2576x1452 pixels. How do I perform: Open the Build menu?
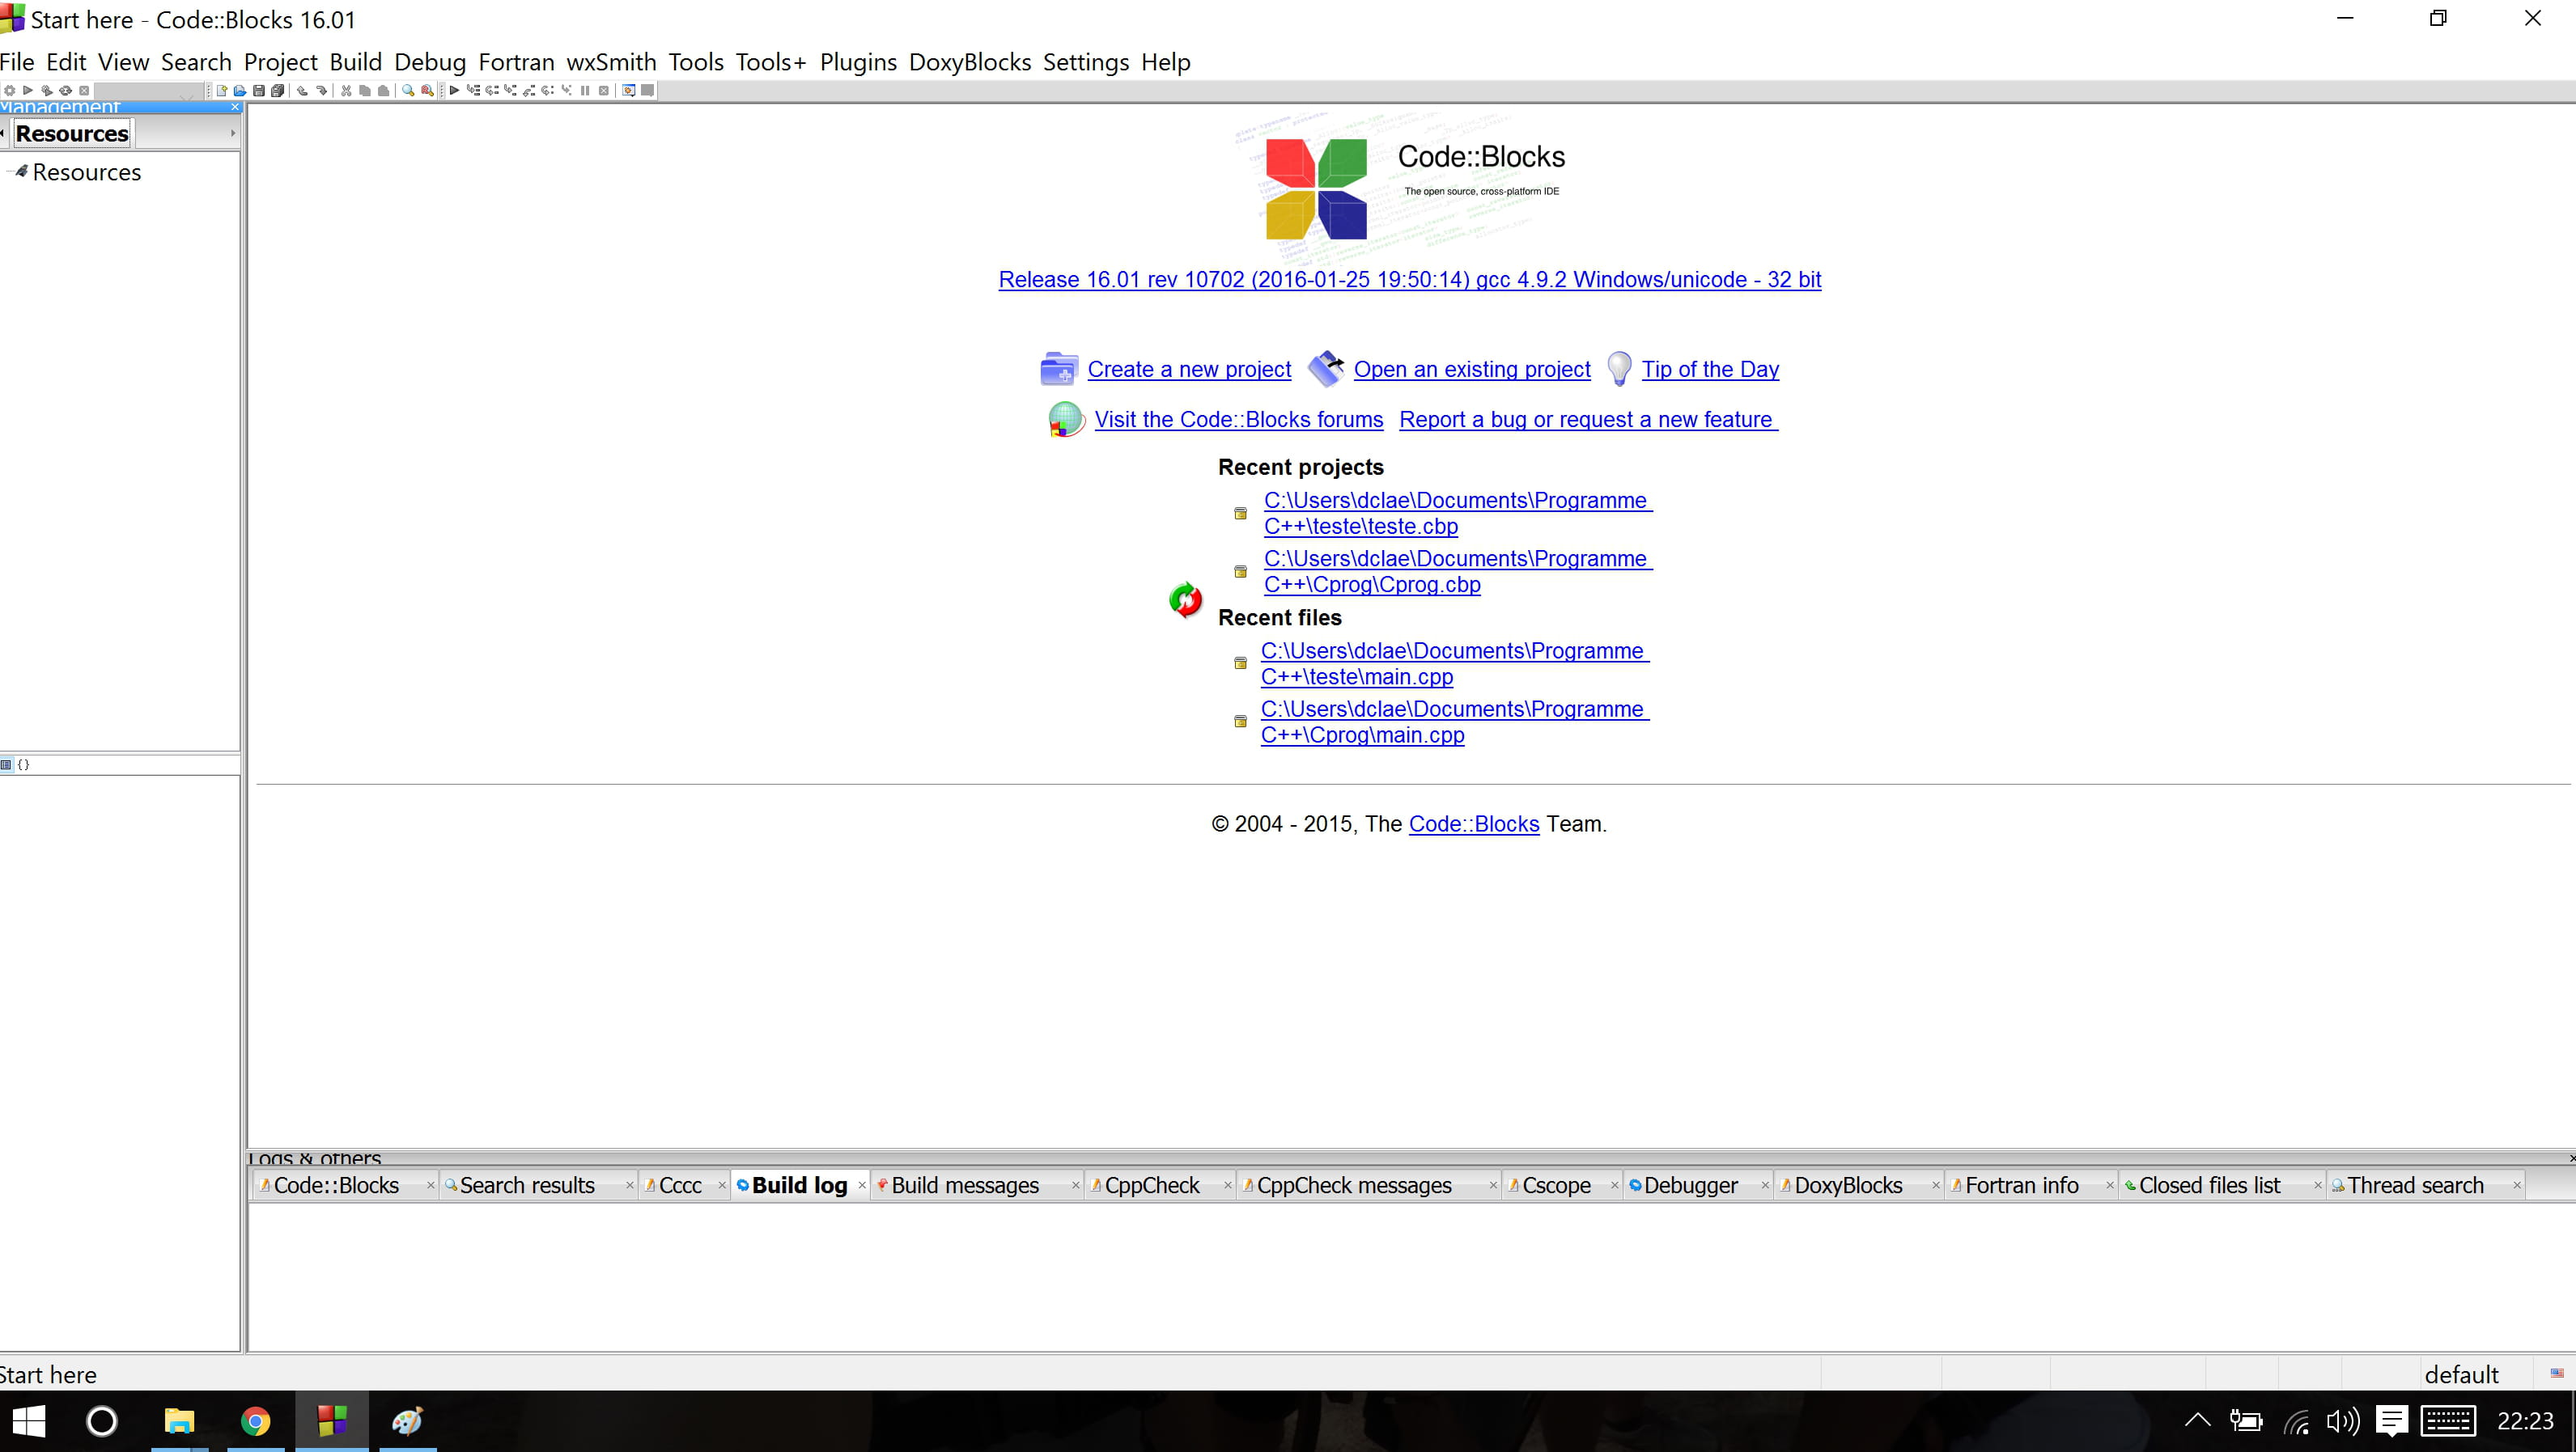pos(355,62)
